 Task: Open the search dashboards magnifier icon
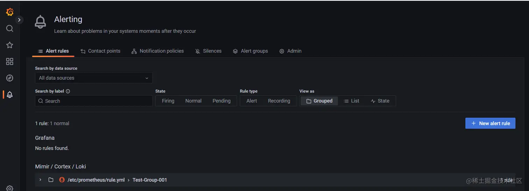(x=10, y=29)
